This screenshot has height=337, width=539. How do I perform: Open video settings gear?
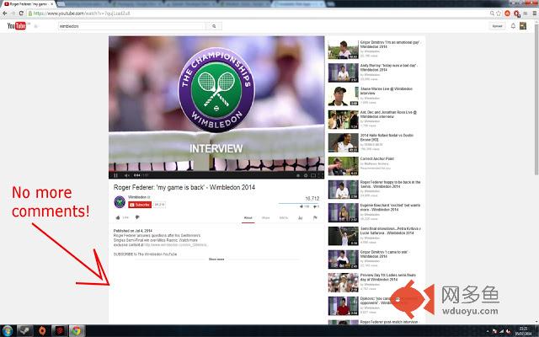coord(306,175)
